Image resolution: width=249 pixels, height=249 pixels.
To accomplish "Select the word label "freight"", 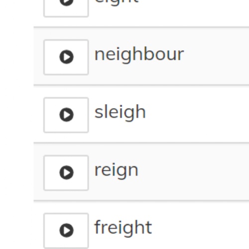I will pyautogui.click(x=123, y=227).
